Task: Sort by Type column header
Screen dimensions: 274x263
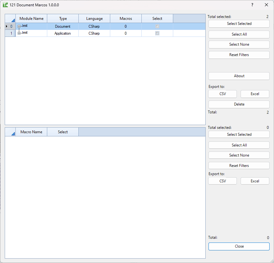Action: point(63,19)
